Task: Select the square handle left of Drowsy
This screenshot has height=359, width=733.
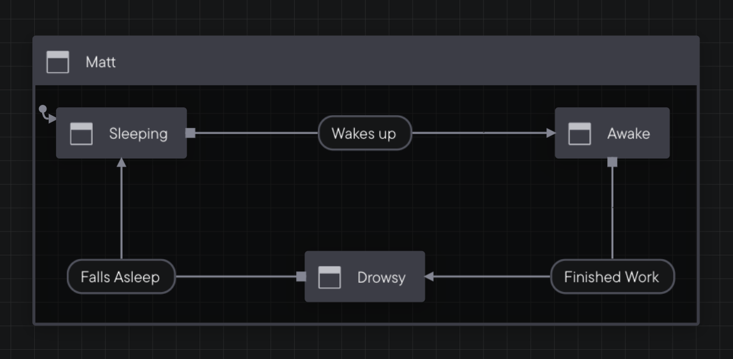Action: click(x=301, y=277)
